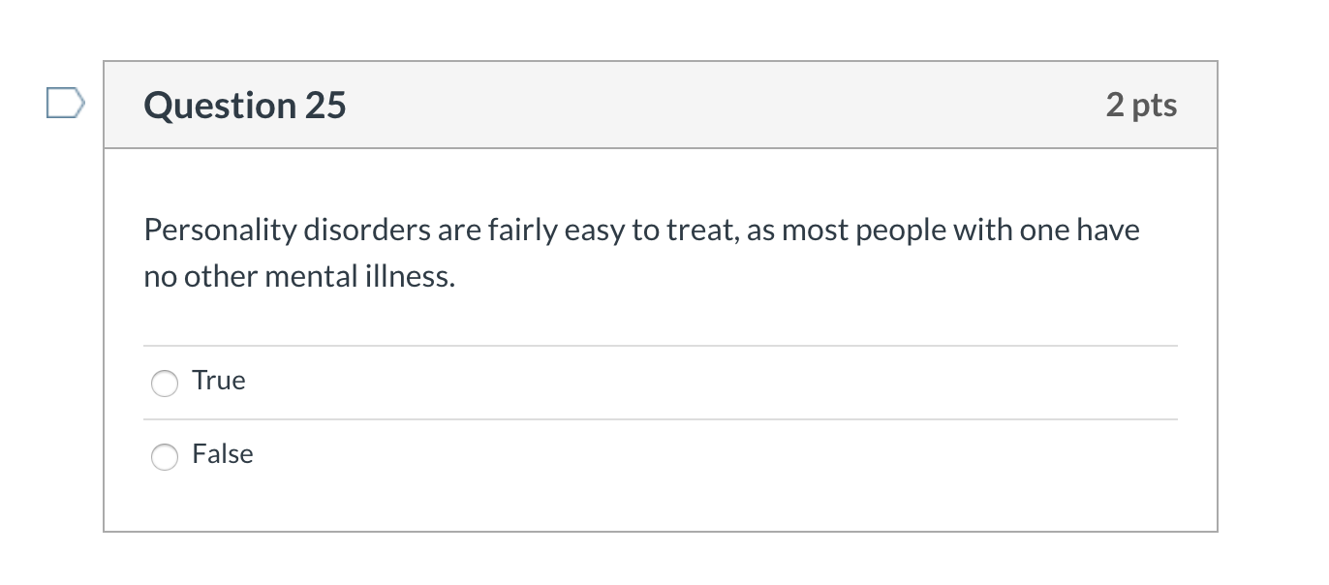The image size is (1329, 585).
Task: Click the Question 25 heading
Action: click(x=245, y=106)
